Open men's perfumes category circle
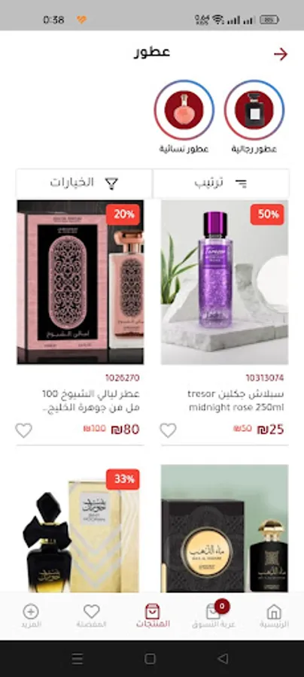Screen dimensions: 304x677 tap(254, 110)
